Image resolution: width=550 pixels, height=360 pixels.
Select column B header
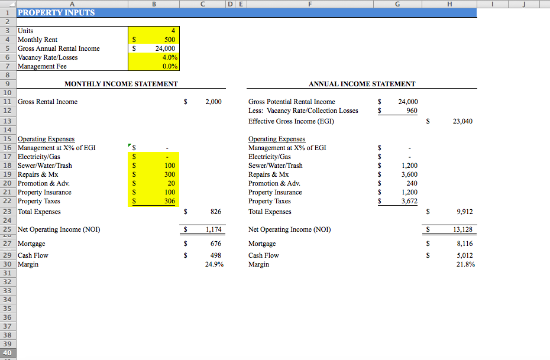(154, 4)
